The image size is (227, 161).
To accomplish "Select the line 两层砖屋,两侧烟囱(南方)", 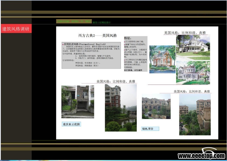I will pos(87,66).
